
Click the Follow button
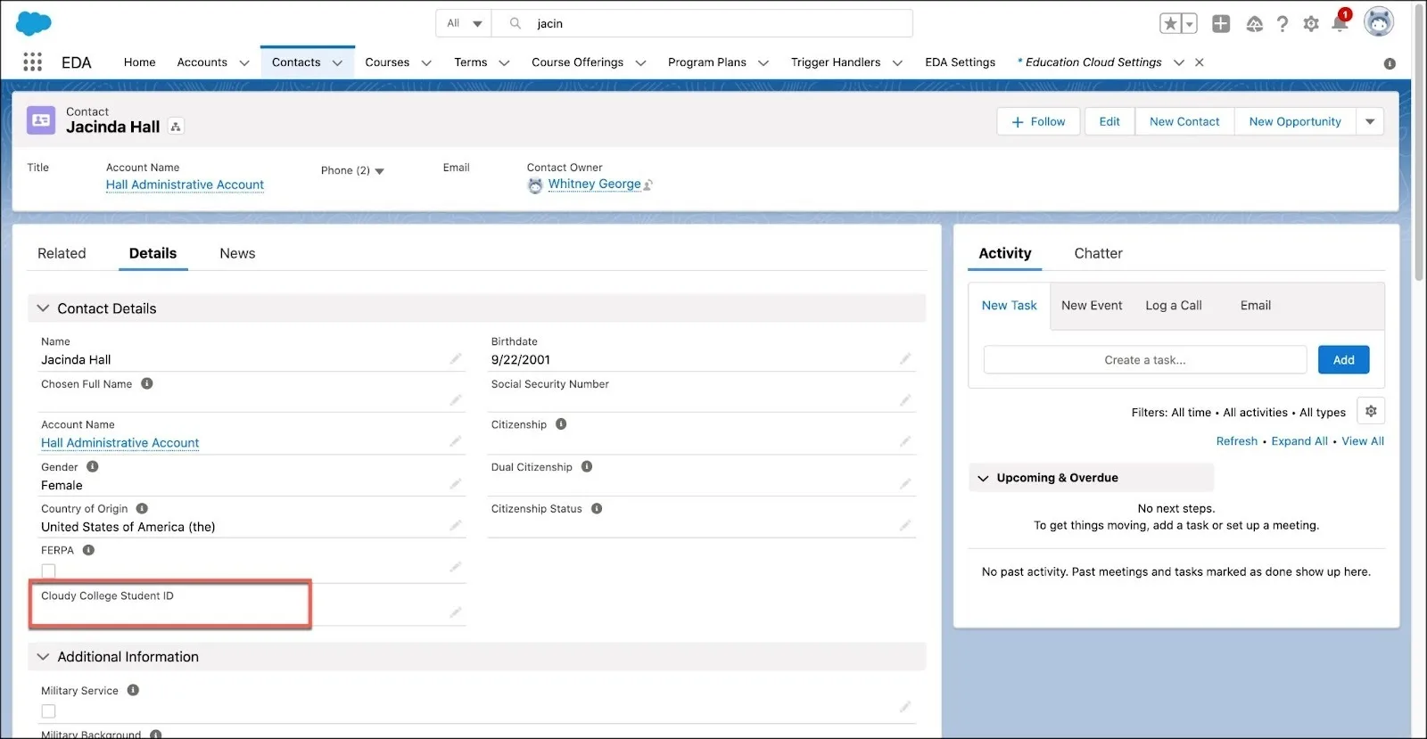(x=1038, y=121)
